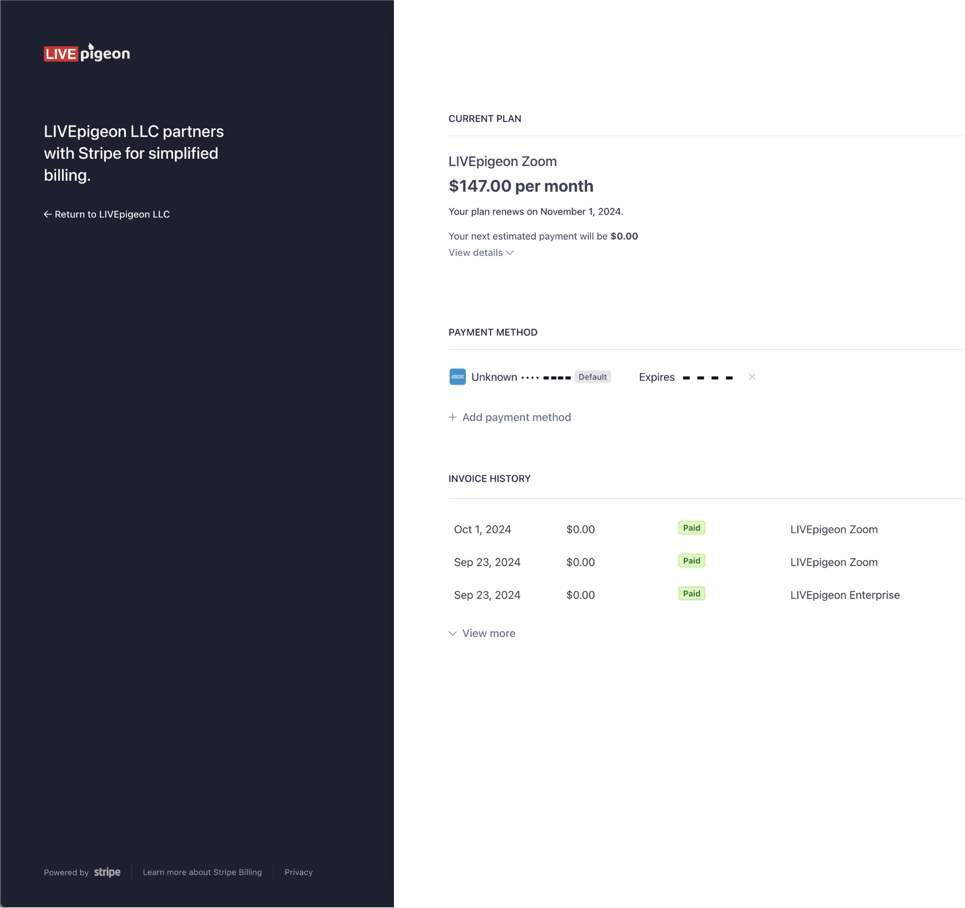Click the LIVEpigeon Zoom label on the Oct 1 invoice
Screen dimensions: 965x908
click(x=834, y=529)
